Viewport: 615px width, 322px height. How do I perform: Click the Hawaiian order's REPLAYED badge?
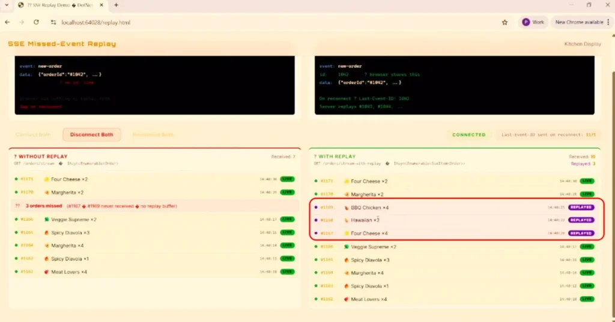(x=581, y=220)
